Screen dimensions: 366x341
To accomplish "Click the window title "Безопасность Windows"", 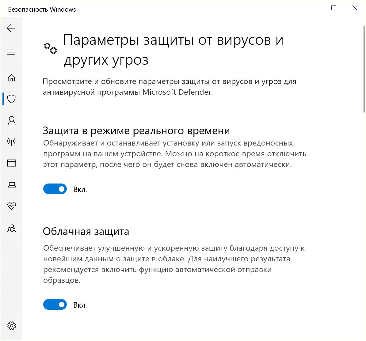I will click(42, 9).
